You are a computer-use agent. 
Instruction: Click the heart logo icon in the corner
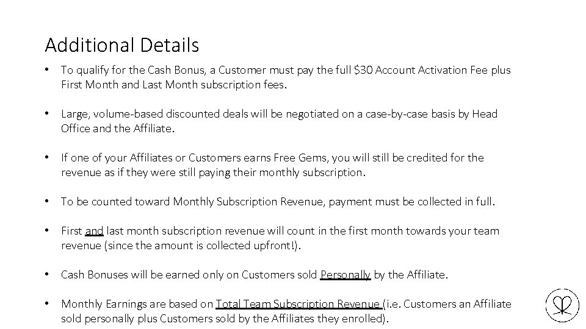coord(562,305)
